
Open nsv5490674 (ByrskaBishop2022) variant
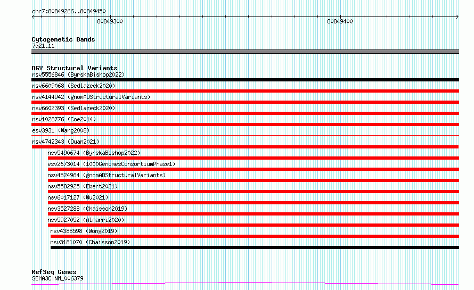94,153
